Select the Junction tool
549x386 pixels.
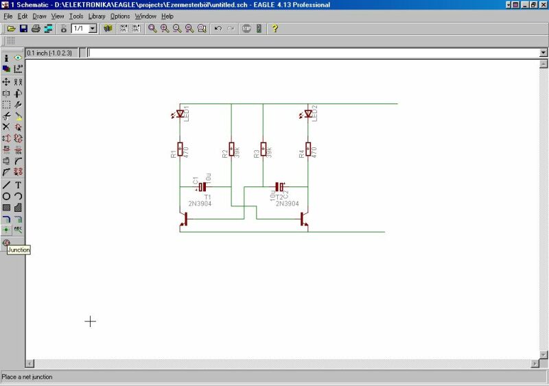coord(6,230)
